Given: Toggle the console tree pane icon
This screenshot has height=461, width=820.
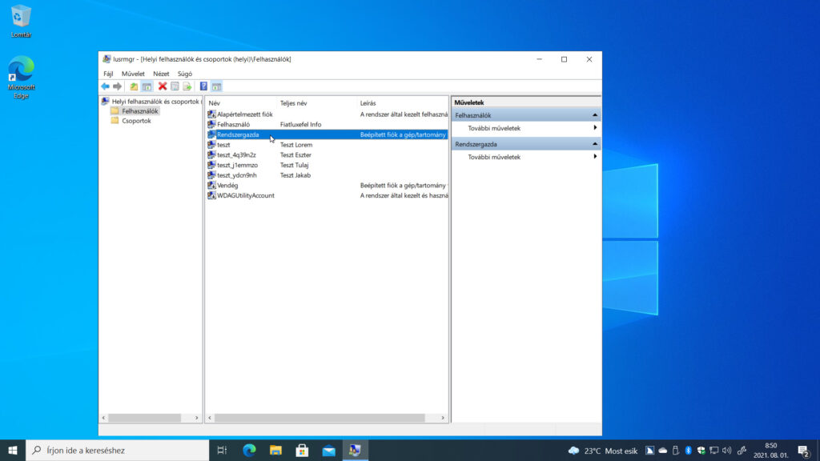Looking at the screenshot, I should click(147, 86).
